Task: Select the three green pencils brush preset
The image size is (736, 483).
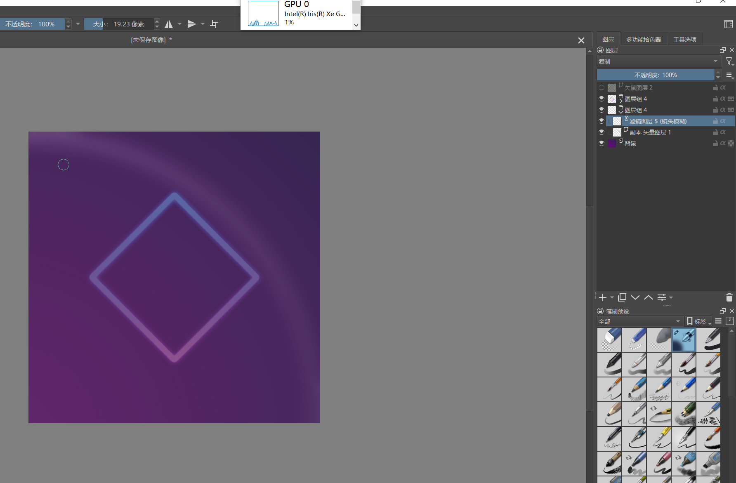Action: 684,414
